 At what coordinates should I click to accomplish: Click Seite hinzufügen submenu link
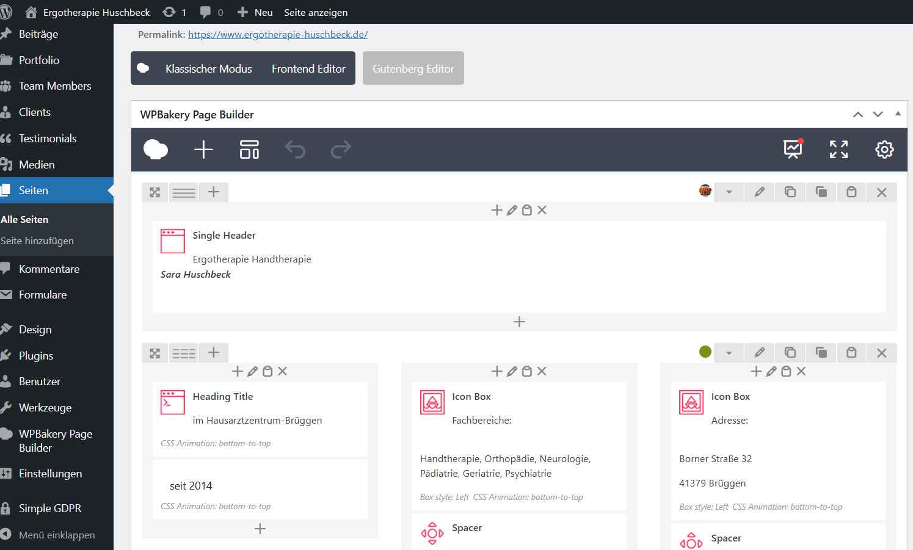click(37, 241)
